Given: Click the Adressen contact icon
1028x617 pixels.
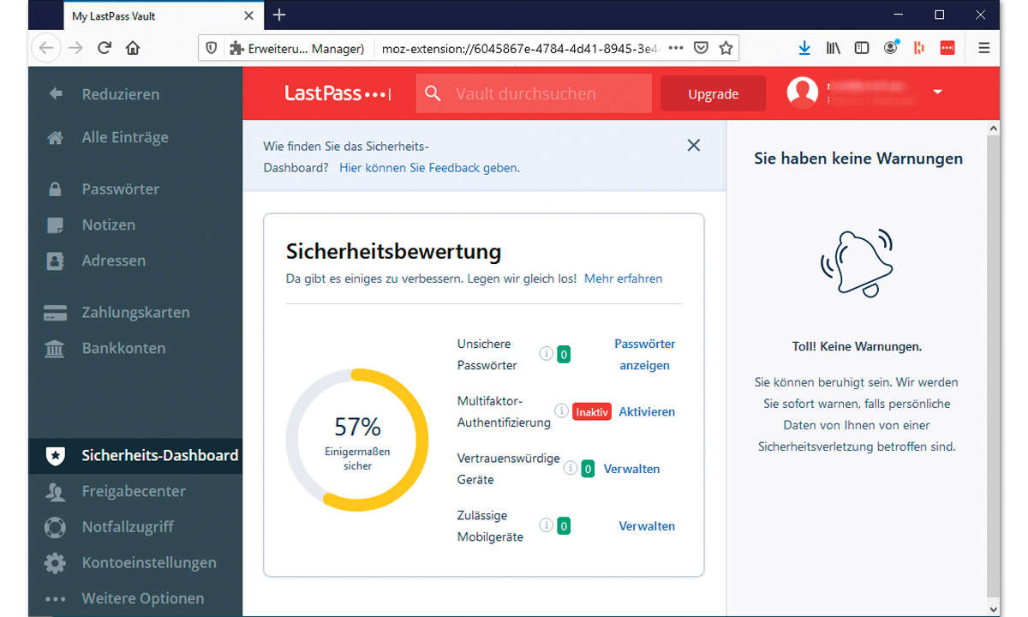Looking at the screenshot, I should [55, 261].
